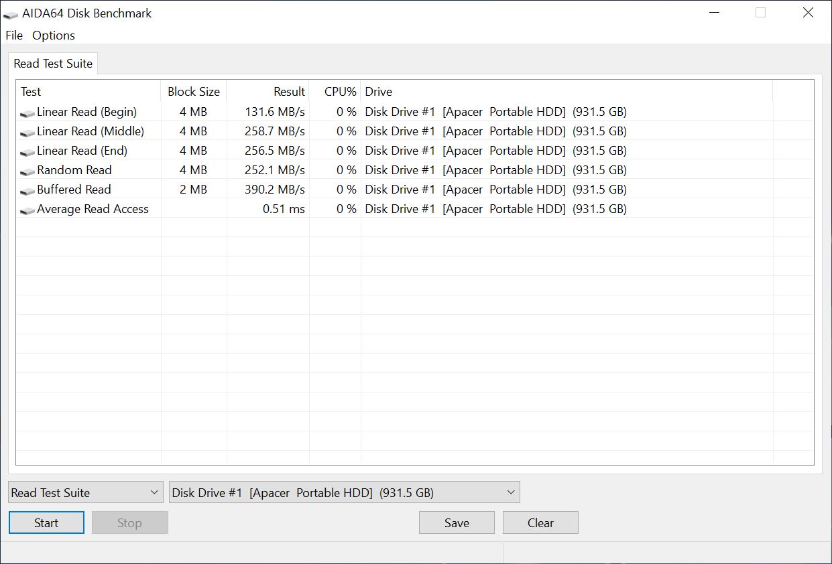The height and width of the screenshot is (564, 832).
Task: Click the disk icon beside Random Read
Action: [x=27, y=171]
